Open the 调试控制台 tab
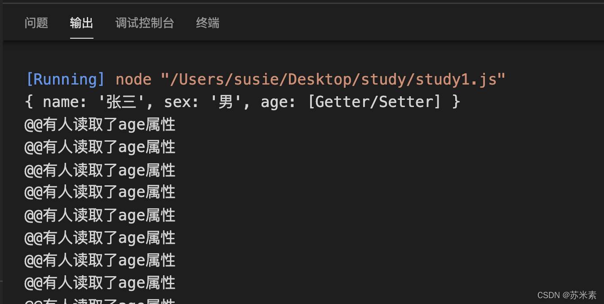This screenshot has width=604, height=304. click(145, 23)
